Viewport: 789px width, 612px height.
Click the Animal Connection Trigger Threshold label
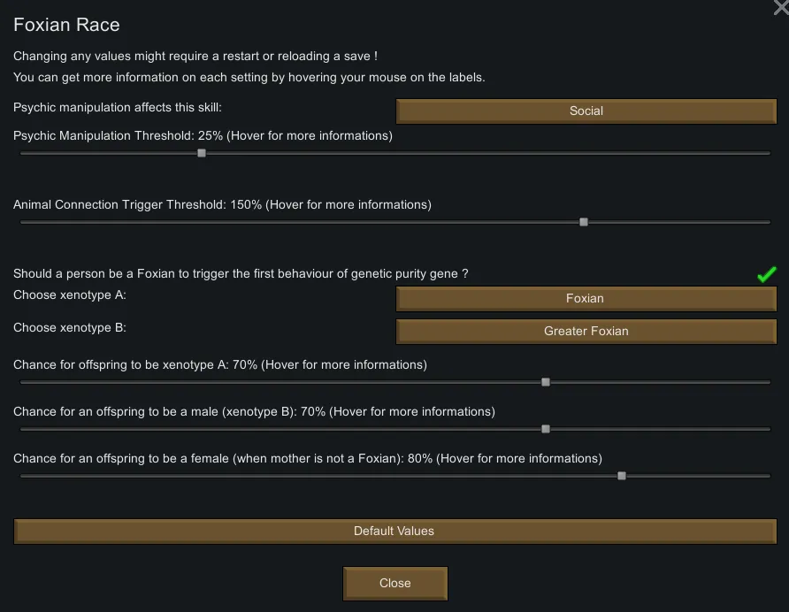(x=222, y=205)
